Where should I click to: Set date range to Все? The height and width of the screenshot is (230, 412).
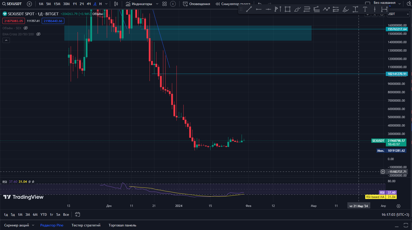coord(66,215)
